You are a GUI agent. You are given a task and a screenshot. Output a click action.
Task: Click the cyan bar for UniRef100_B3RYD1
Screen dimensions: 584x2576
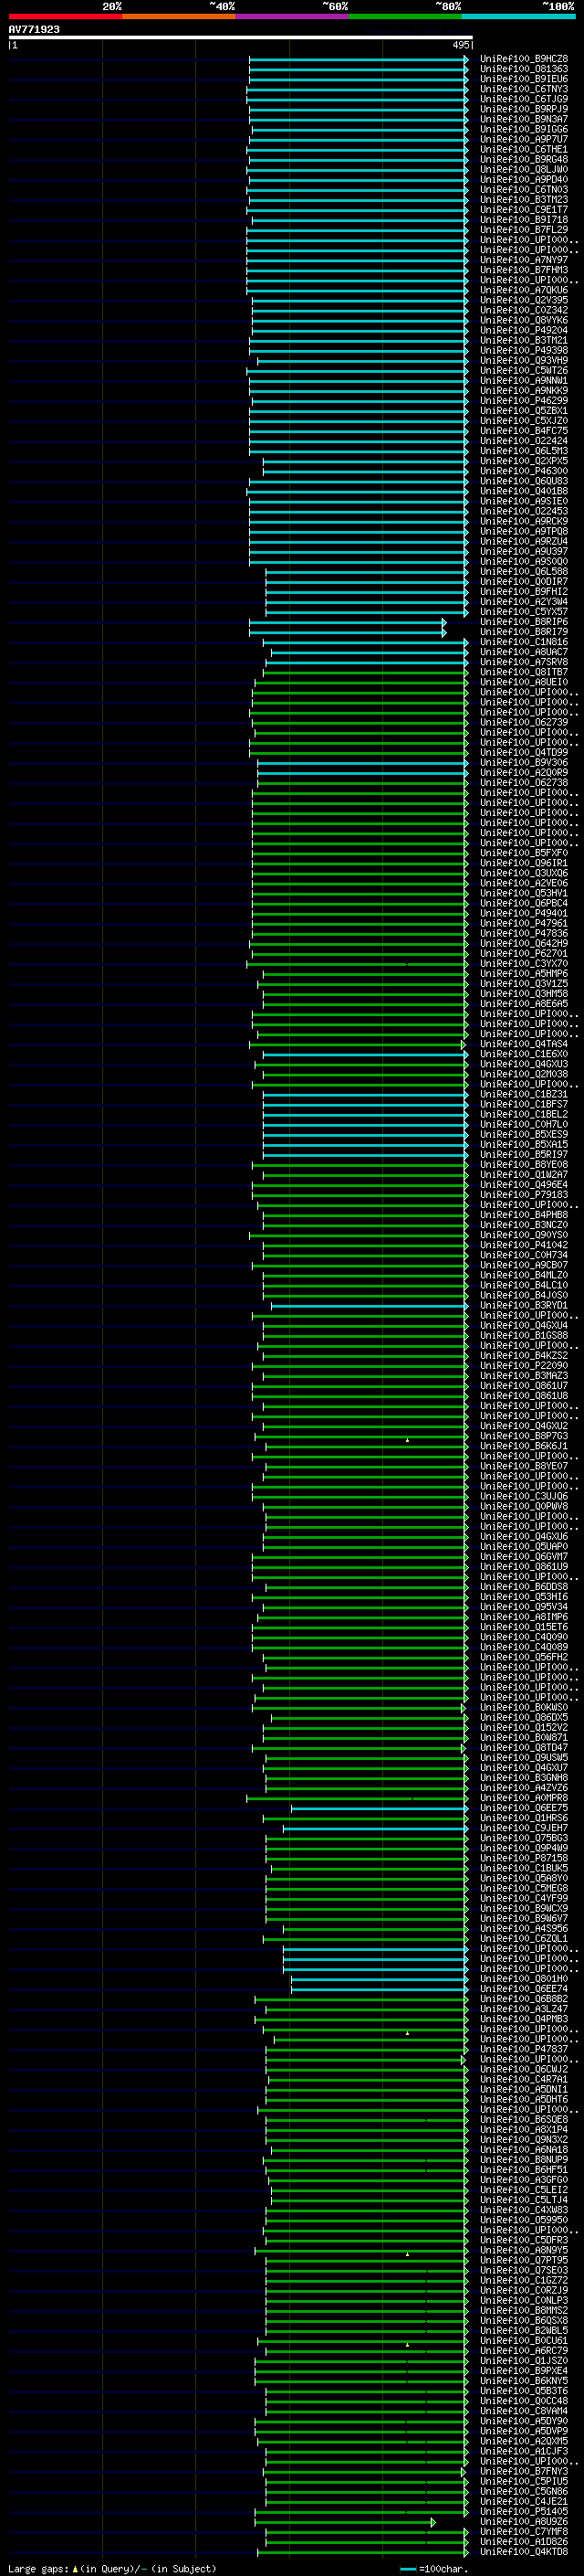click(370, 1305)
